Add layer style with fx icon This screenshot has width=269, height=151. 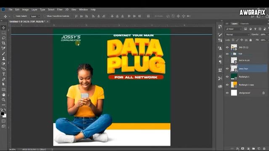[x=237, y=148]
